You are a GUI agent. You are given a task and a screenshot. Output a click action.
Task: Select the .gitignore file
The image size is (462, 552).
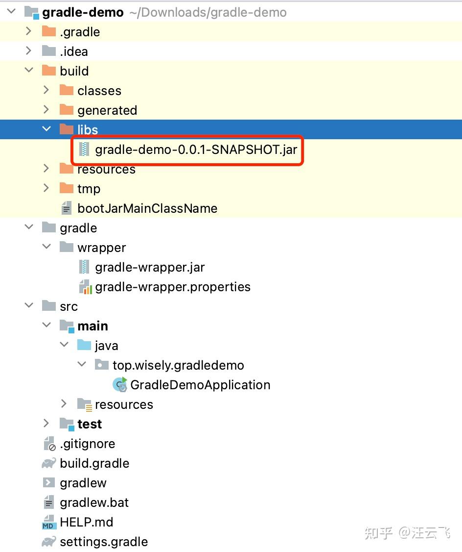coord(87,444)
